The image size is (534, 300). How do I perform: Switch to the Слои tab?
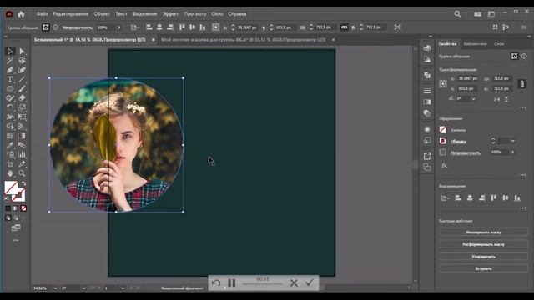(499, 44)
